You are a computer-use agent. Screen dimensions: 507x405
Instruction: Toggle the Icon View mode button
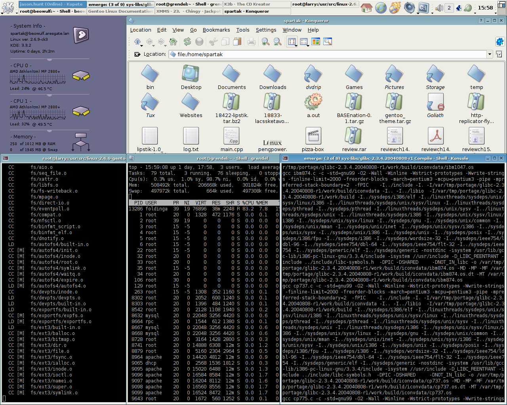292,42
